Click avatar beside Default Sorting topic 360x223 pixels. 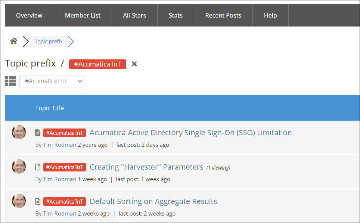[x=19, y=201]
